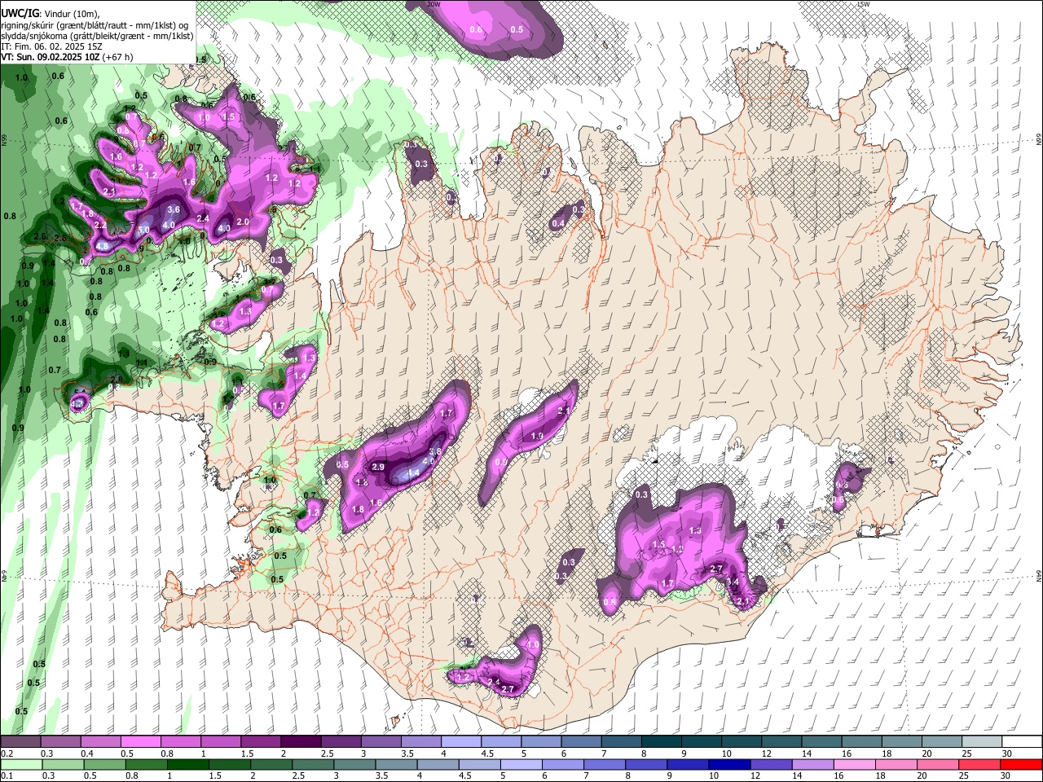Pick snow scale dark purple swatch 2–2.5

(x=300, y=741)
